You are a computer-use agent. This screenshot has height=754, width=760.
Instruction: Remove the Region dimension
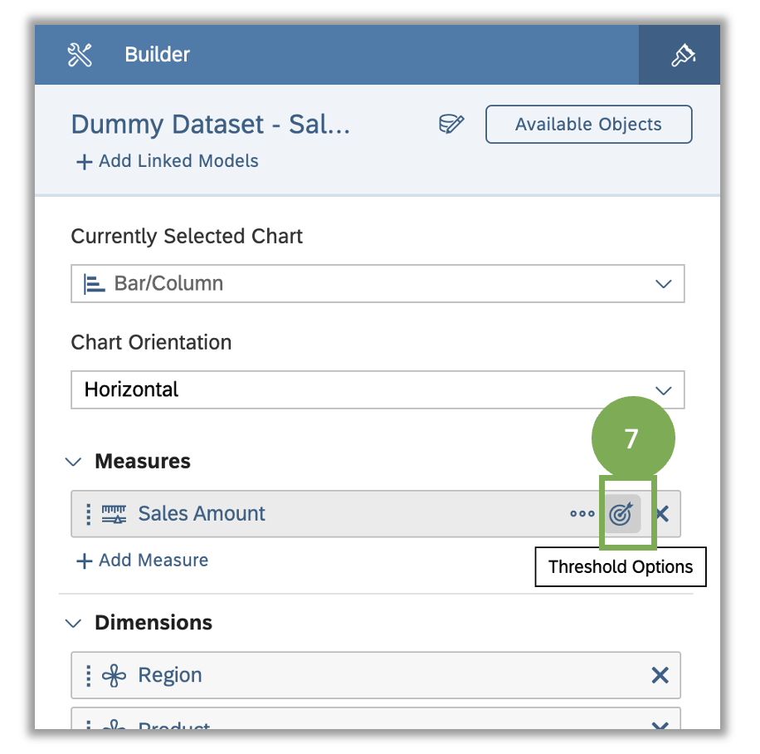[x=660, y=675]
